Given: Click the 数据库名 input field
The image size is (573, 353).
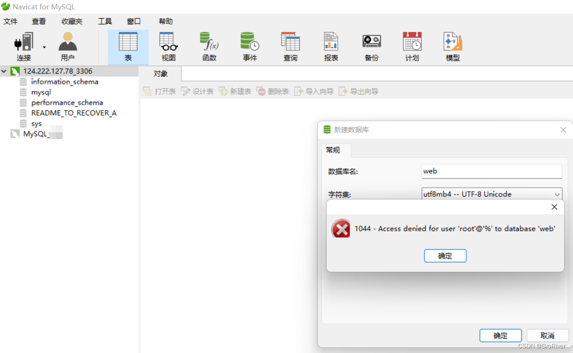Looking at the screenshot, I should 492,171.
